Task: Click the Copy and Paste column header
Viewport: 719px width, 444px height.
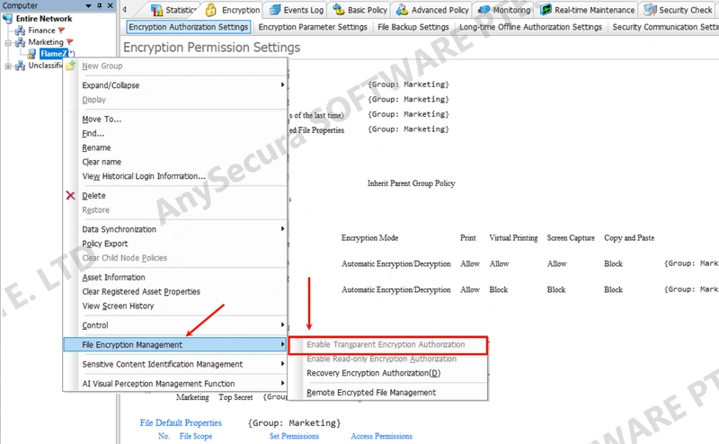Action: 629,238
